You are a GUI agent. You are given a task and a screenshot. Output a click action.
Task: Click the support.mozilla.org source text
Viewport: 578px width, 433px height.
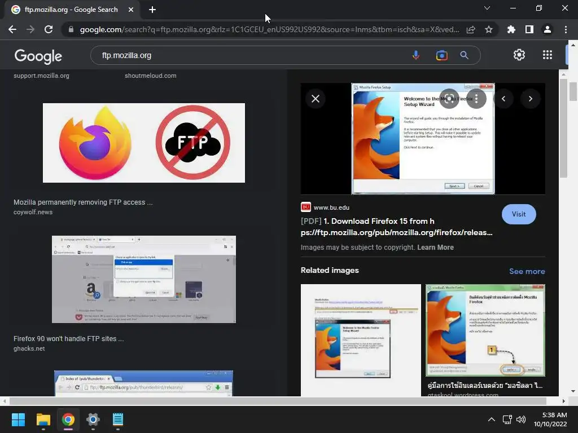click(x=41, y=76)
